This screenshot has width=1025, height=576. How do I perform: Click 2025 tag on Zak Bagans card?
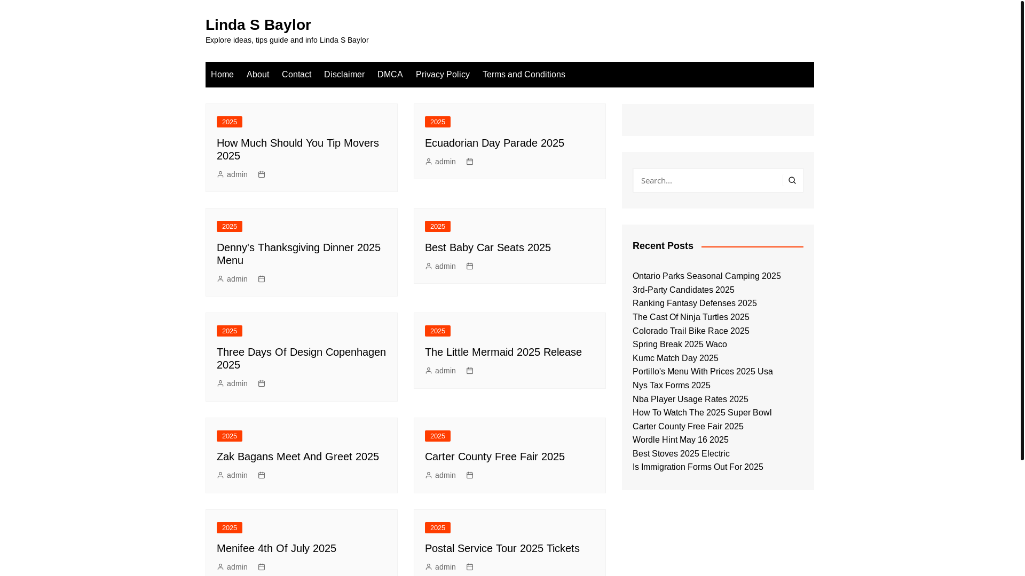(230, 436)
